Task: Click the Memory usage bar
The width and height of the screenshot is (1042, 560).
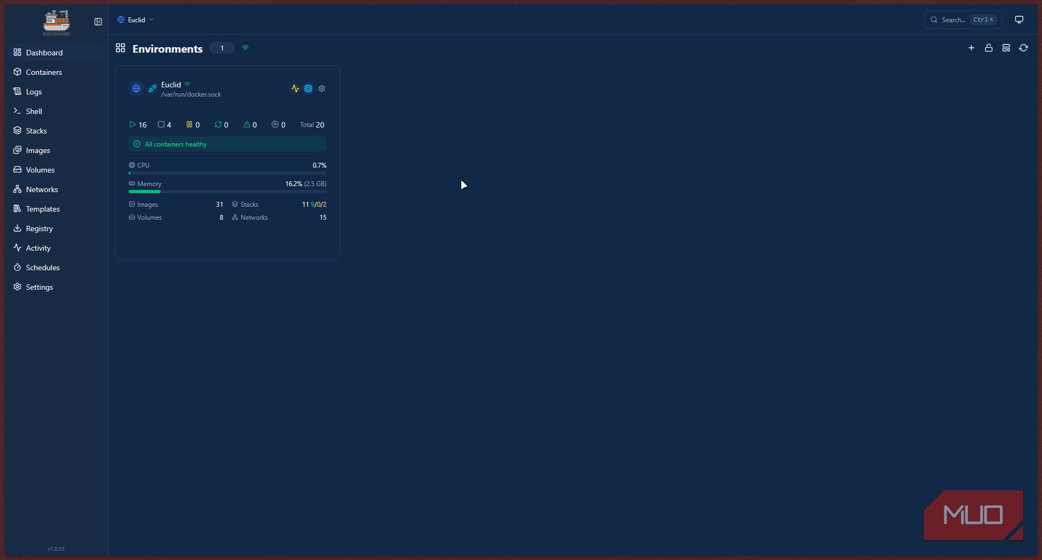Action: [227, 192]
